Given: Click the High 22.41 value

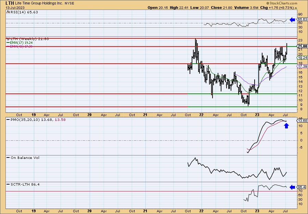Looking at the screenshot, I should [x=179, y=8].
